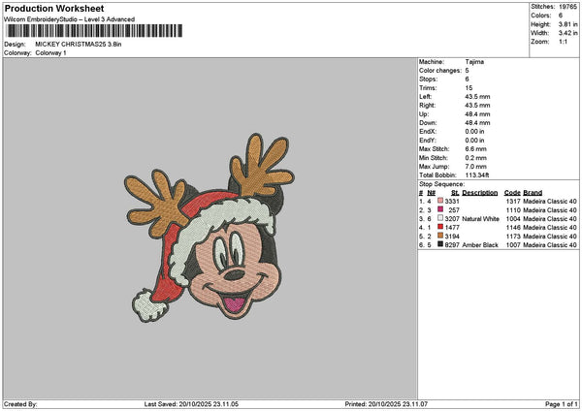The image size is (582, 411).
Task: Click the 'Page 1 of 1' footer
Action: click(562, 404)
